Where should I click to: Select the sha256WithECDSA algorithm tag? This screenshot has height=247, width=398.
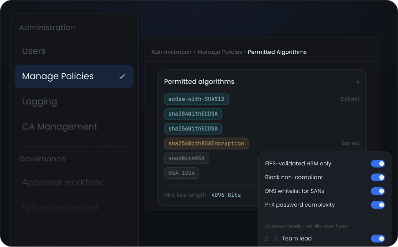(x=193, y=128)
